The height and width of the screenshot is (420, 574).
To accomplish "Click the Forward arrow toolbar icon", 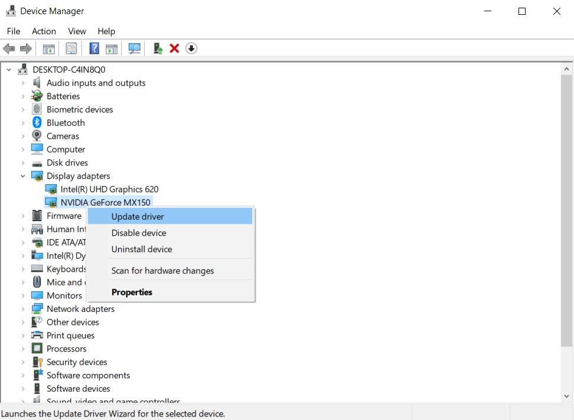I will (x=25, y=48).
